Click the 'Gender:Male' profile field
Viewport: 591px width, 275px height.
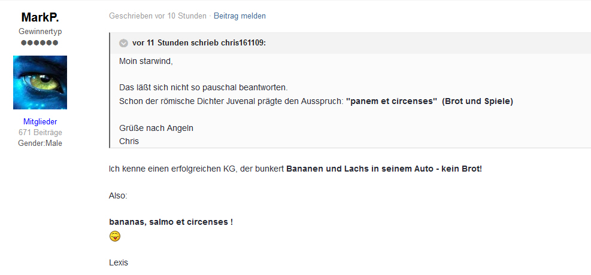(x=40, y=143)
